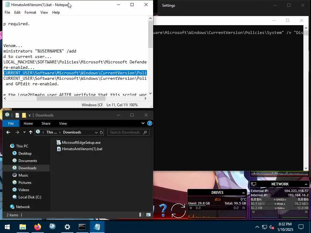Screen dimensions: 311x233
Task: Open Properties from the Explorer quick access toolbar
Action: [x=17, y=115]
